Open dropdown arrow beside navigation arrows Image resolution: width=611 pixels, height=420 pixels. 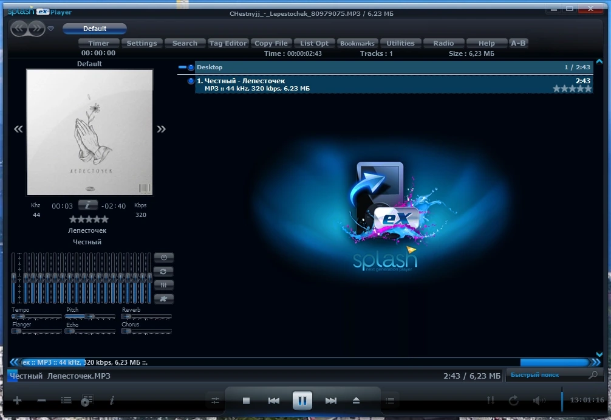click(50, 29)
